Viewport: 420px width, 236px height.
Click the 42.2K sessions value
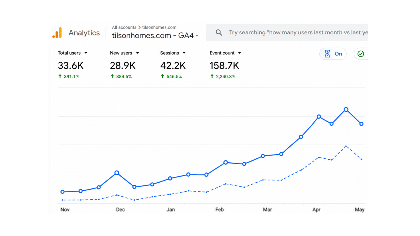(x=173, y=66)
